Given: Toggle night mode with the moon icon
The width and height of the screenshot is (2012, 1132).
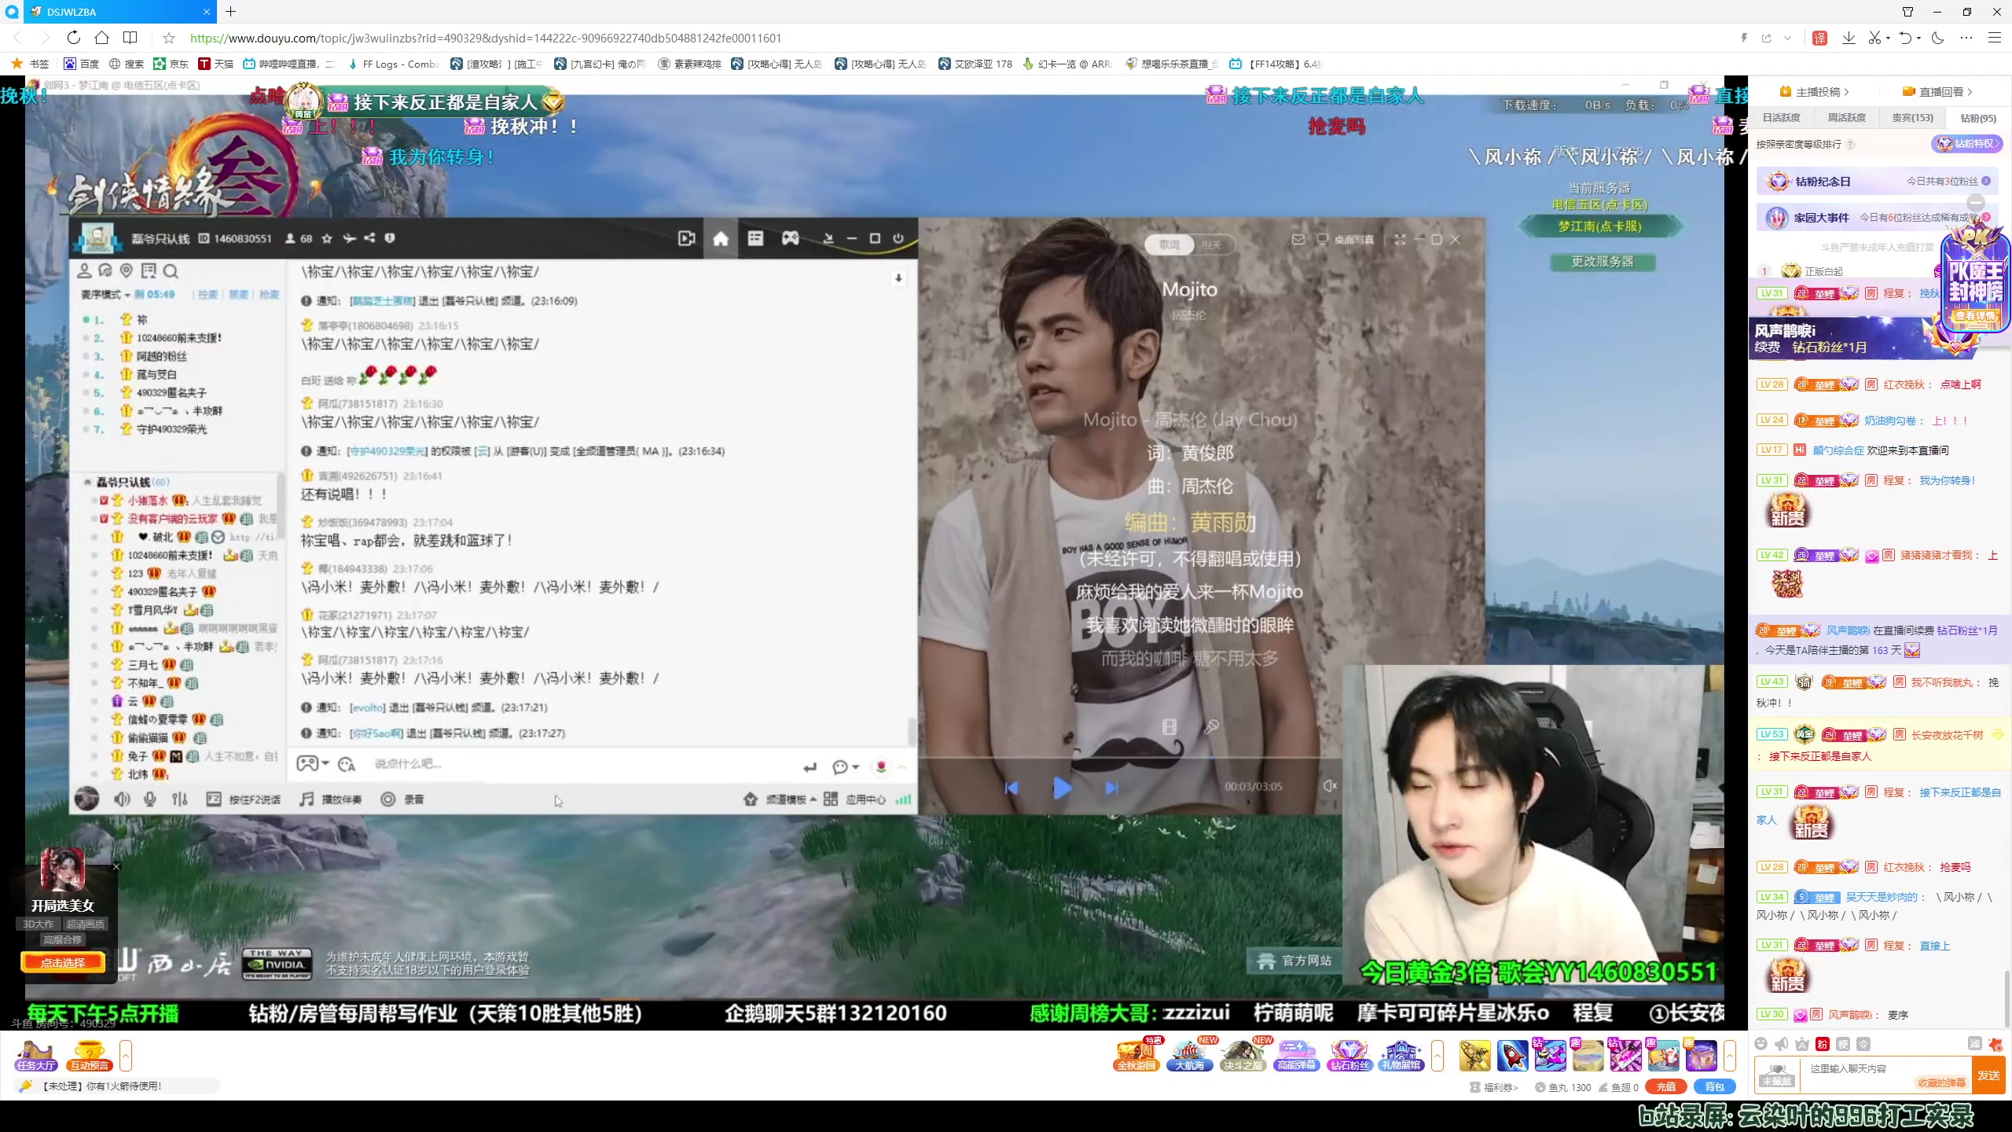Looking at the screenshot, I should tap(1938, 38).
